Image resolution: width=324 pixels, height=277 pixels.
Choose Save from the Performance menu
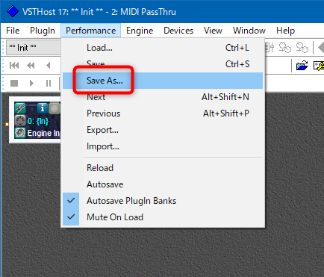(163, 64)
